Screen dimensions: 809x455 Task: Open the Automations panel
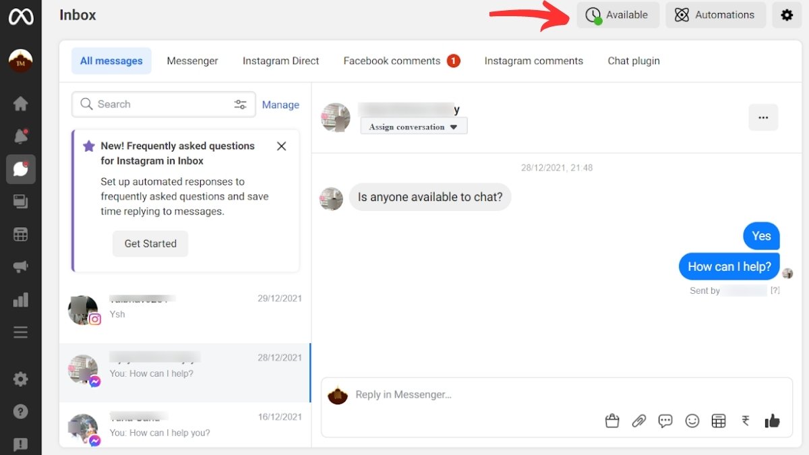point(715,15)
